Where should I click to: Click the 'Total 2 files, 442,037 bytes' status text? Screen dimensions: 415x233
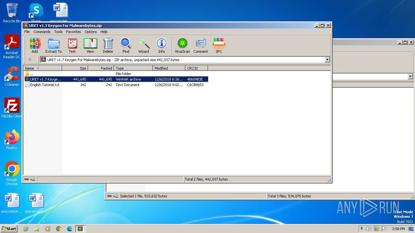[x=206, y=179]
